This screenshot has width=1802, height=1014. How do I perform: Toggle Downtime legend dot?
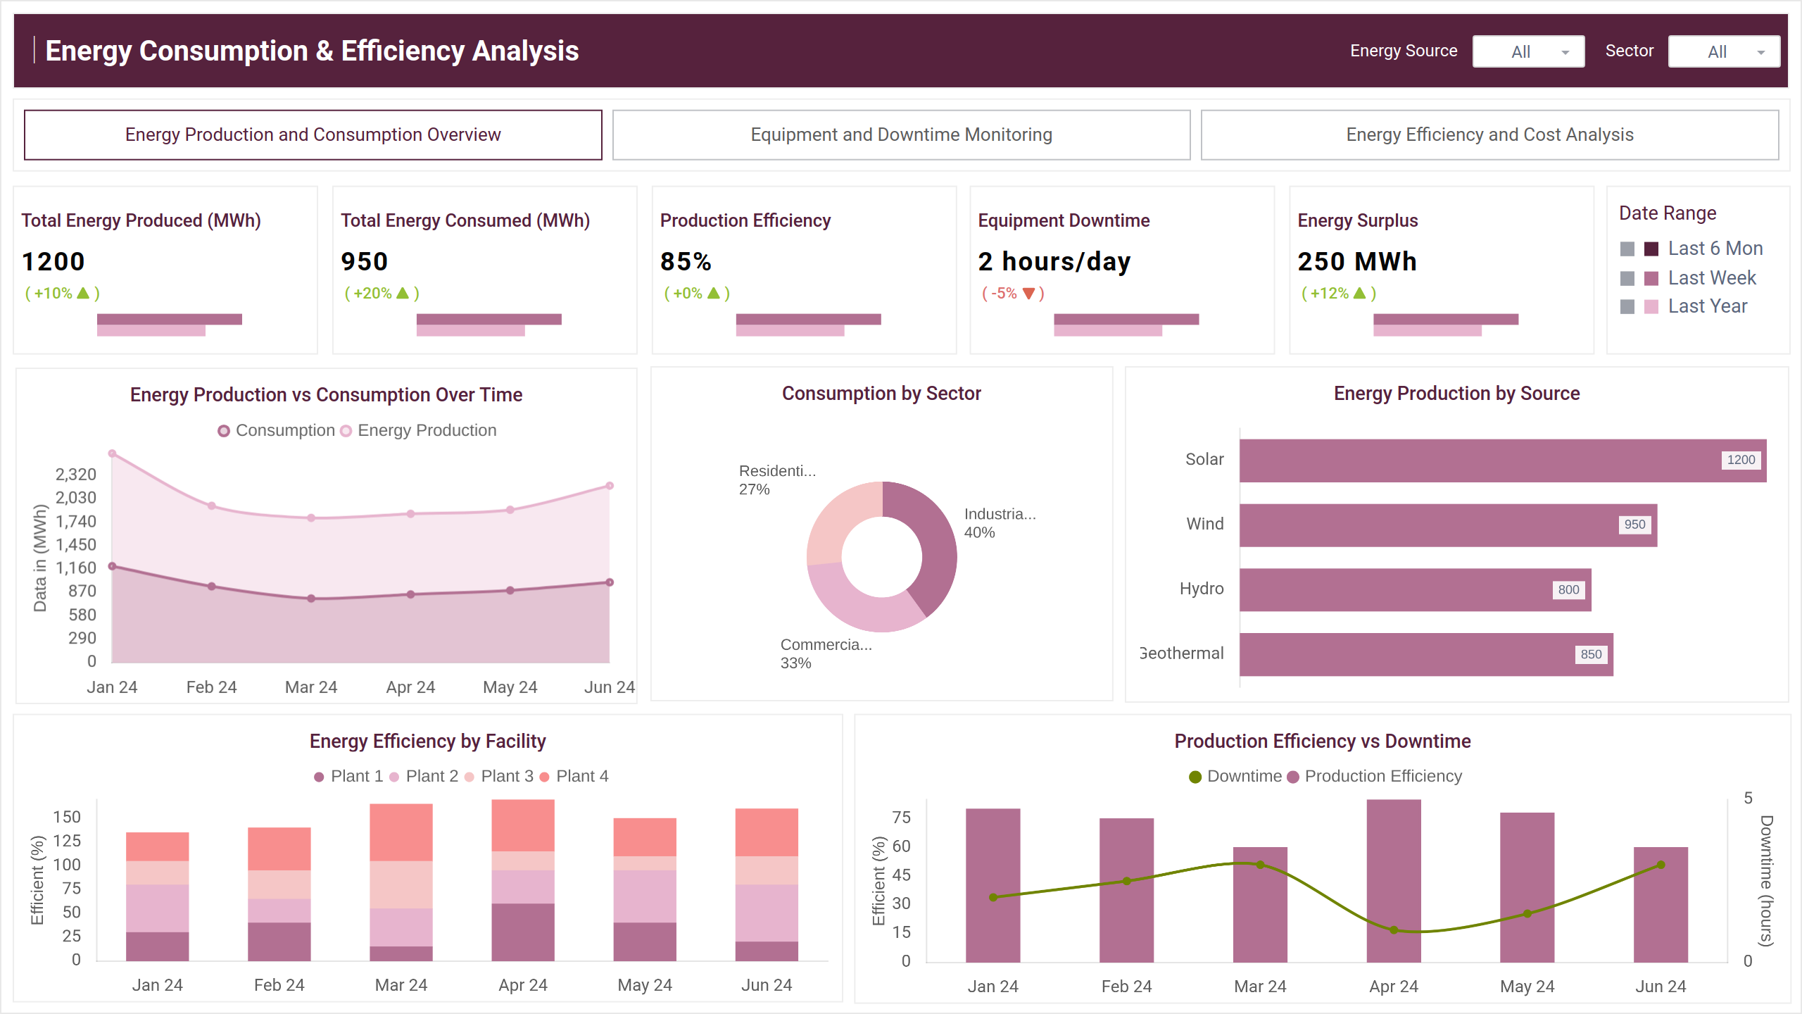1195,777
